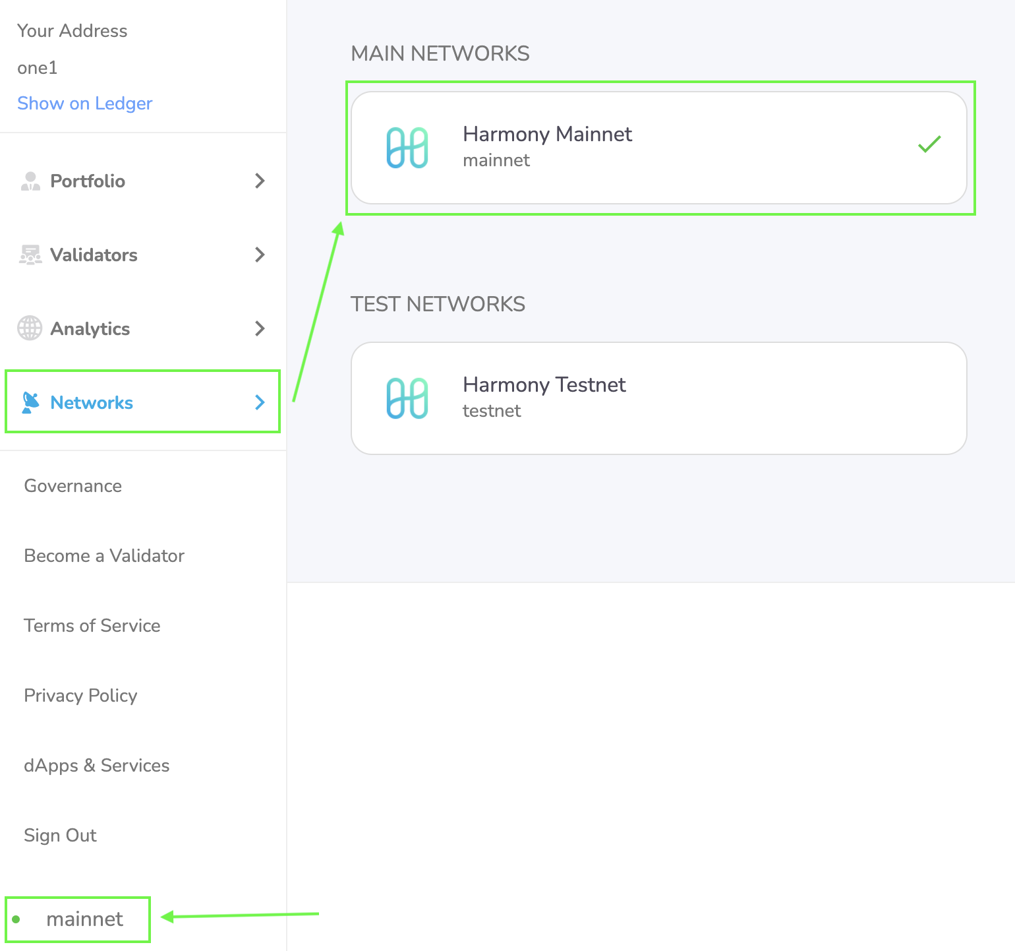The width and height of the screenshot is (1015, 951).
Task: Expand the Analytics chevron arrow
Action: (260, 328)
